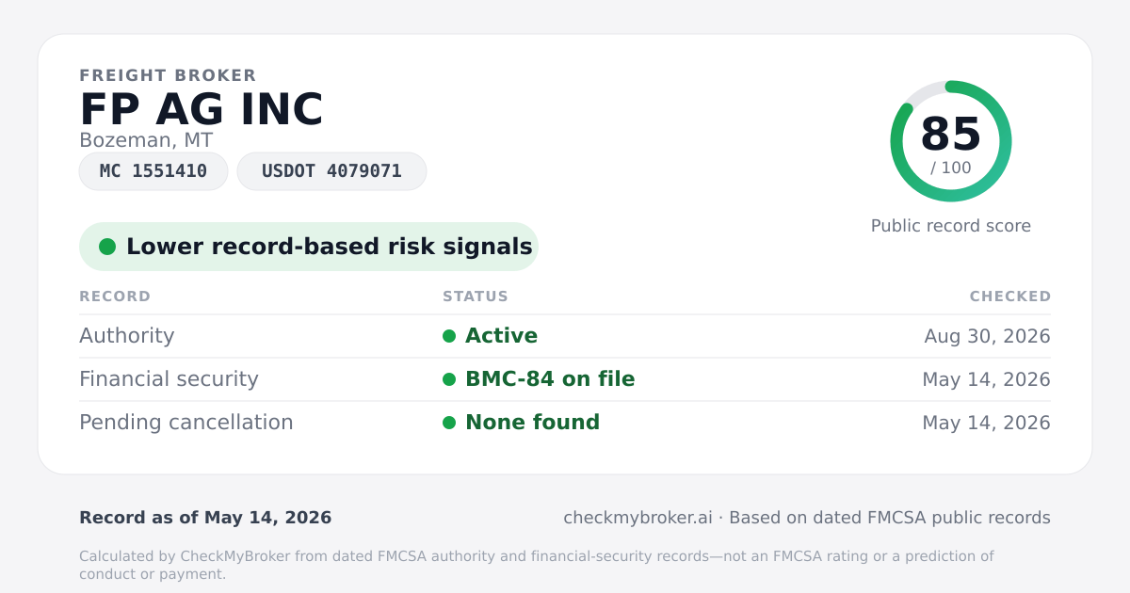Click the Lower record-based risk signals pill
The image size is (1130, 593).
pos(309,247)
